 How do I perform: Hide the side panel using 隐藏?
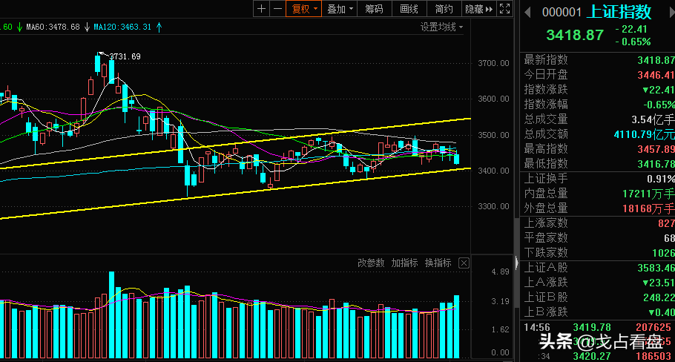[x=478, y=9]
